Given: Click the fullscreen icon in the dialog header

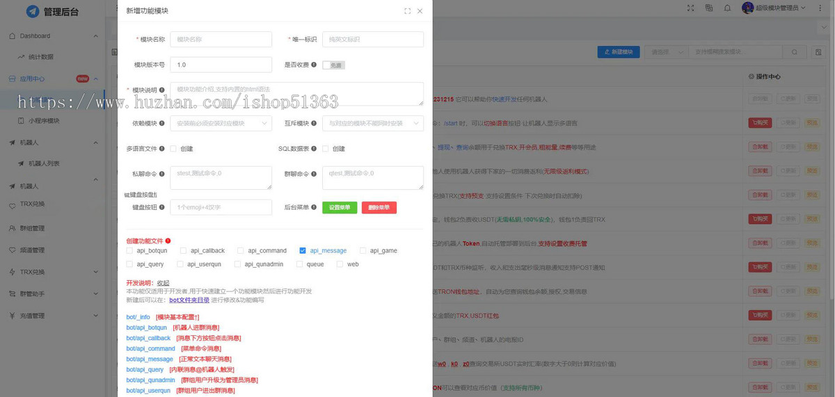Looking at the screenshot, I should (x=407, y=11).
